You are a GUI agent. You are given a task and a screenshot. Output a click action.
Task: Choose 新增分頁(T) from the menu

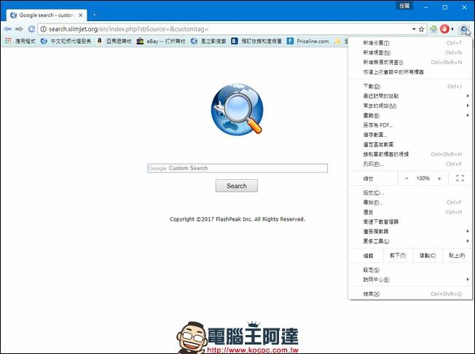click(x=410, y=43)
